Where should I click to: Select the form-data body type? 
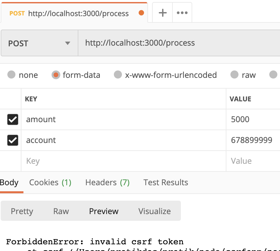click(x=56, y=75)
